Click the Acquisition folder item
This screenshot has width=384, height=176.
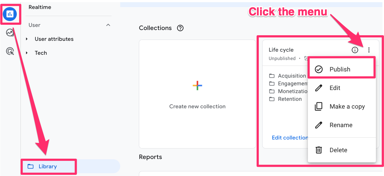[291, 76]
